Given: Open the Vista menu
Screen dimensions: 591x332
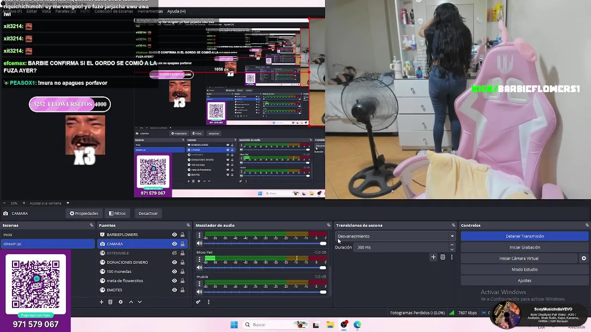Looking at the screenshot, I should click(x=46, y=11).
